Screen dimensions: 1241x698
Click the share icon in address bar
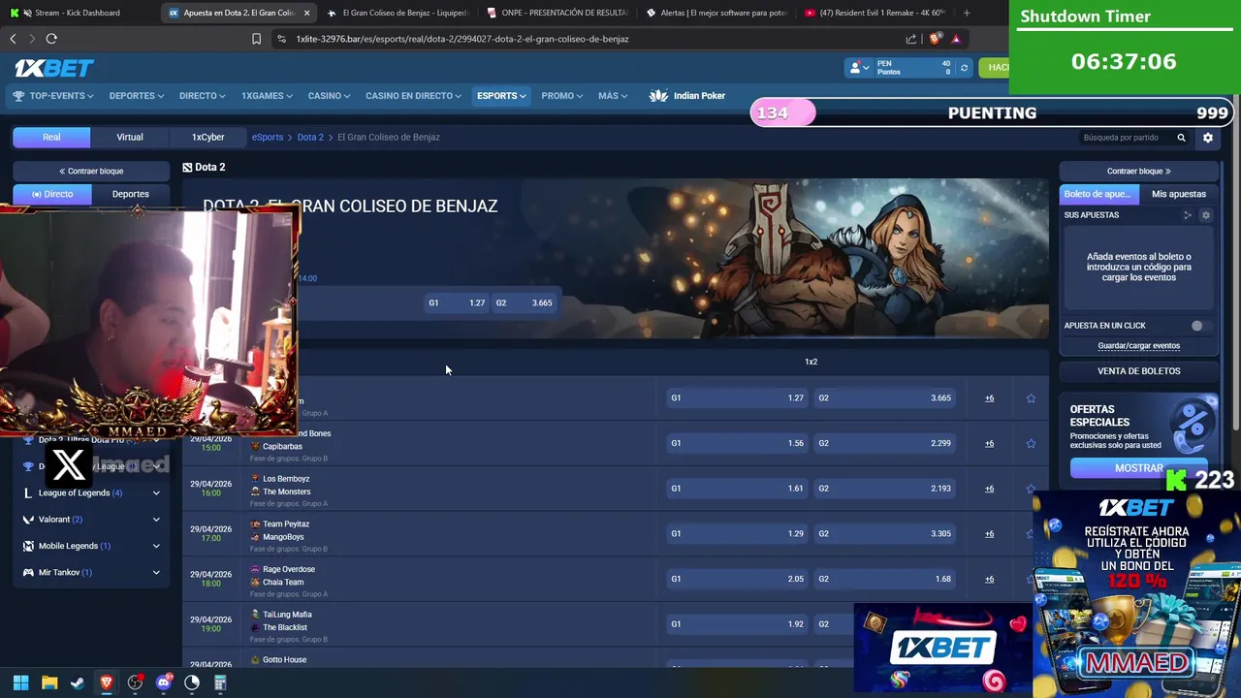[911, 39]
